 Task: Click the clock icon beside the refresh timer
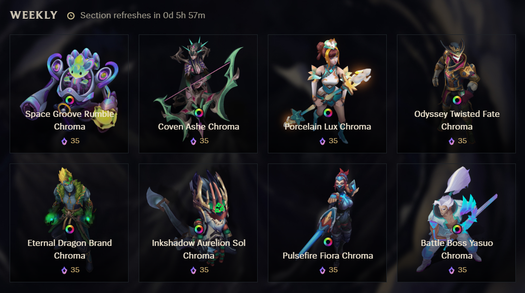(x=71, y=16)
